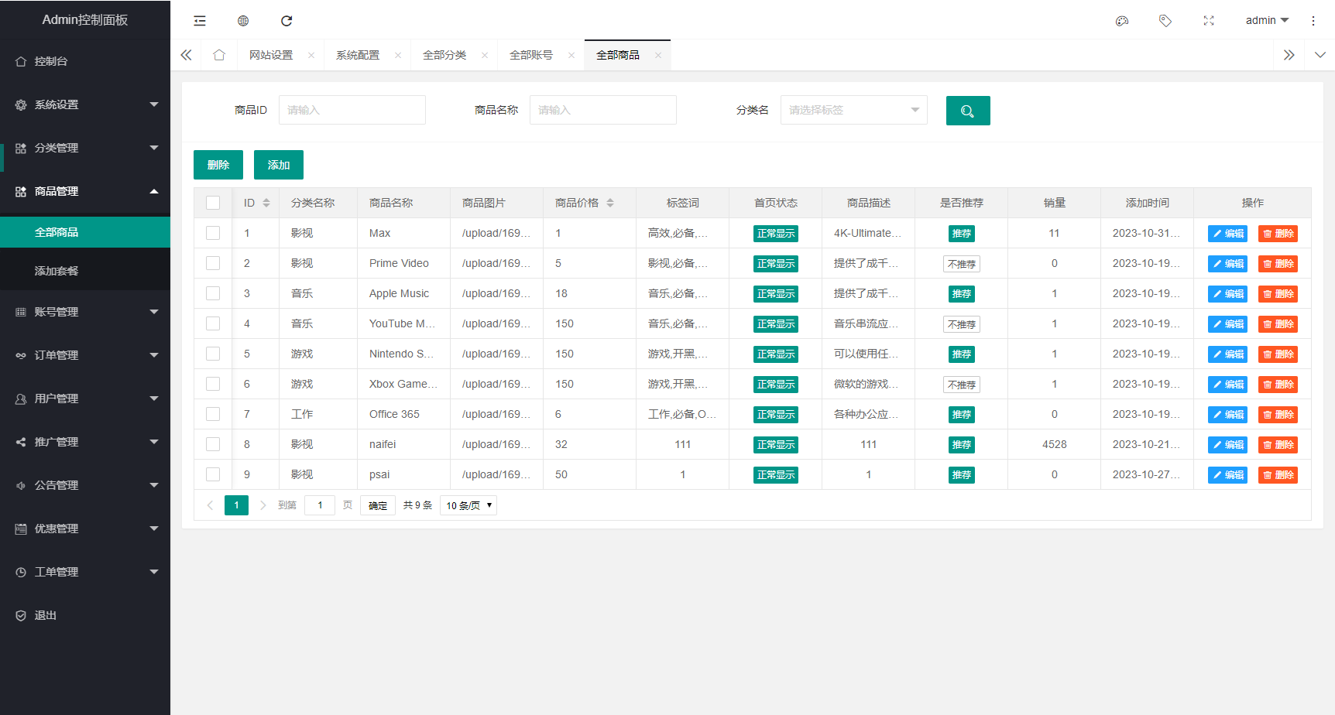Open the more options vertical dots icon
The height and width of the screenshot is (715, 1335).
coord(1313,20)
